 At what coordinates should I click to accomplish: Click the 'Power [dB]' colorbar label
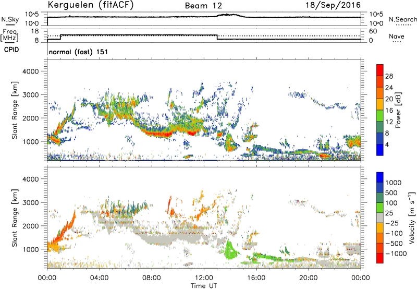click(398, 110)
